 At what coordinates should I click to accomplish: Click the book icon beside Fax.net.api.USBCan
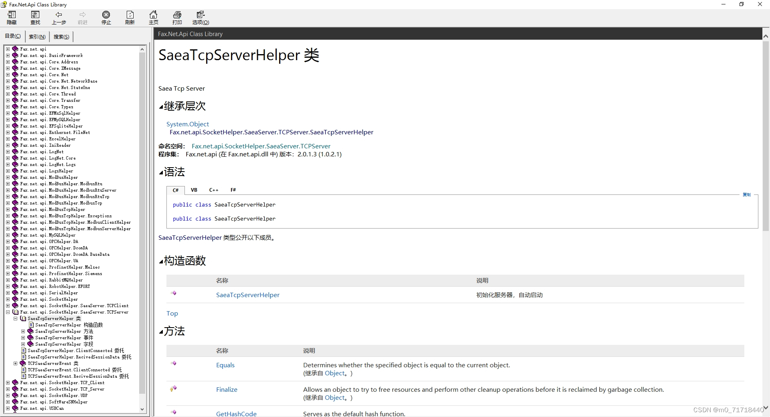pyautogui.click(x=15, y=408)
